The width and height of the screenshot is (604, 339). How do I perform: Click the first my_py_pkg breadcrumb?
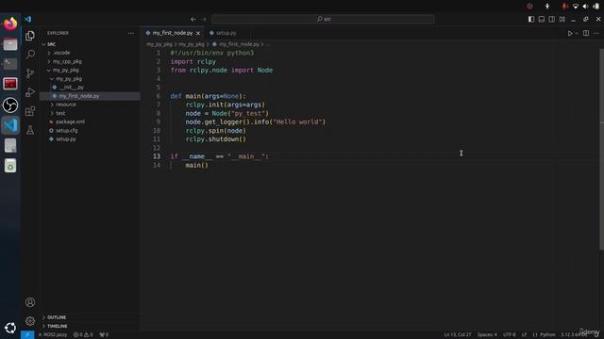[159, 44]
